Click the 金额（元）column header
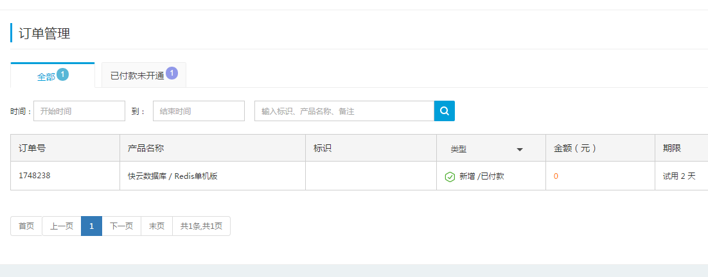 (575, 148)
